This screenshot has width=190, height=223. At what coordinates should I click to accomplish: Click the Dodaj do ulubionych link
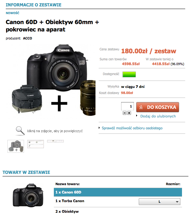tap(158, 116)
